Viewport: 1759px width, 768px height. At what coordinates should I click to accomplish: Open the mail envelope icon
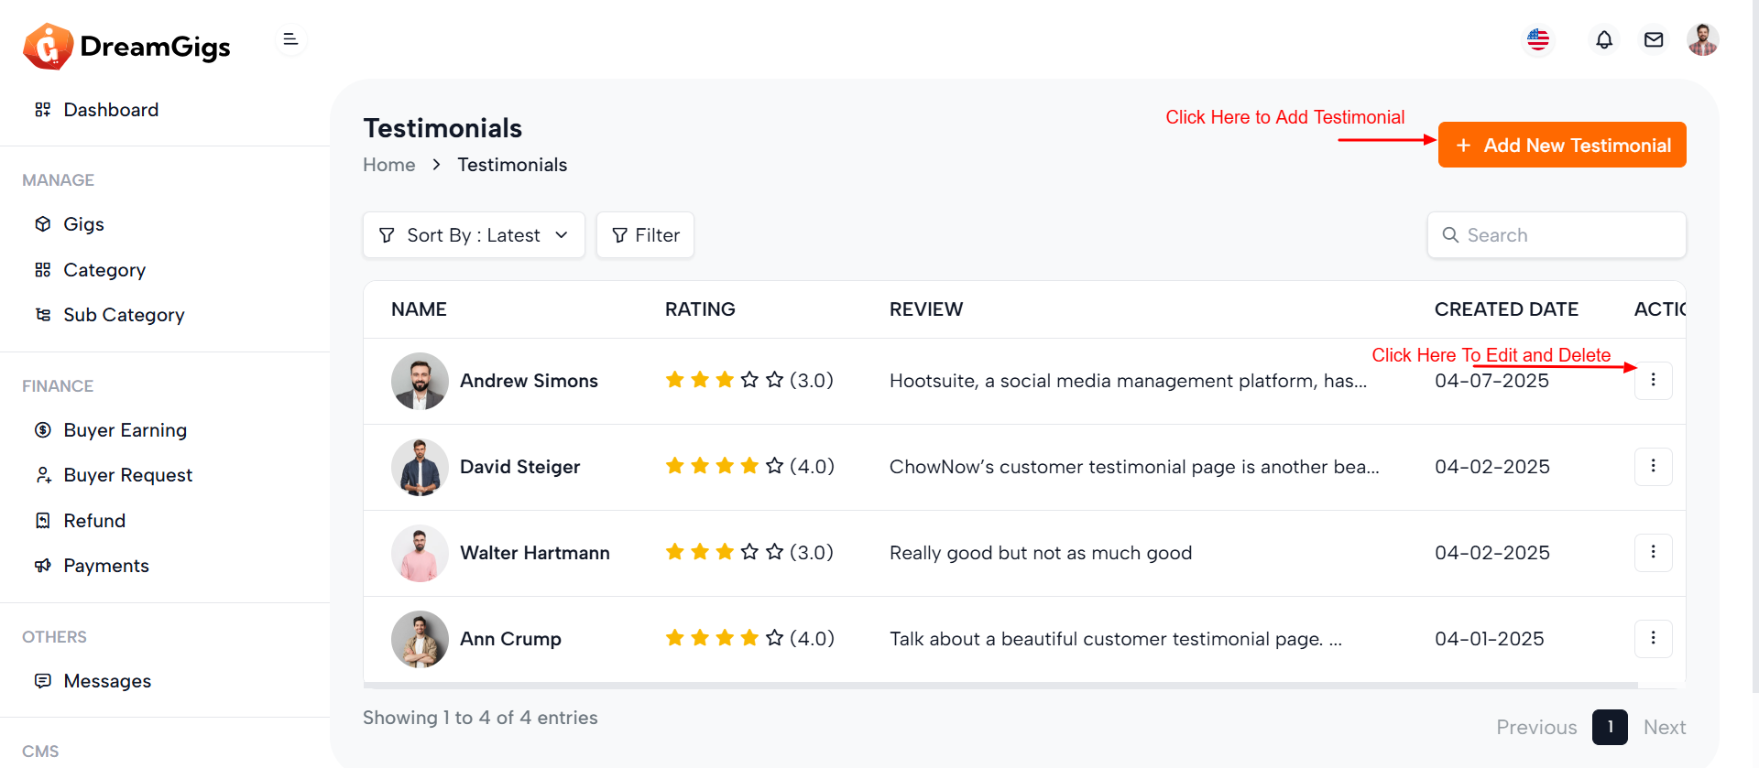click(x=1653, y=40)
